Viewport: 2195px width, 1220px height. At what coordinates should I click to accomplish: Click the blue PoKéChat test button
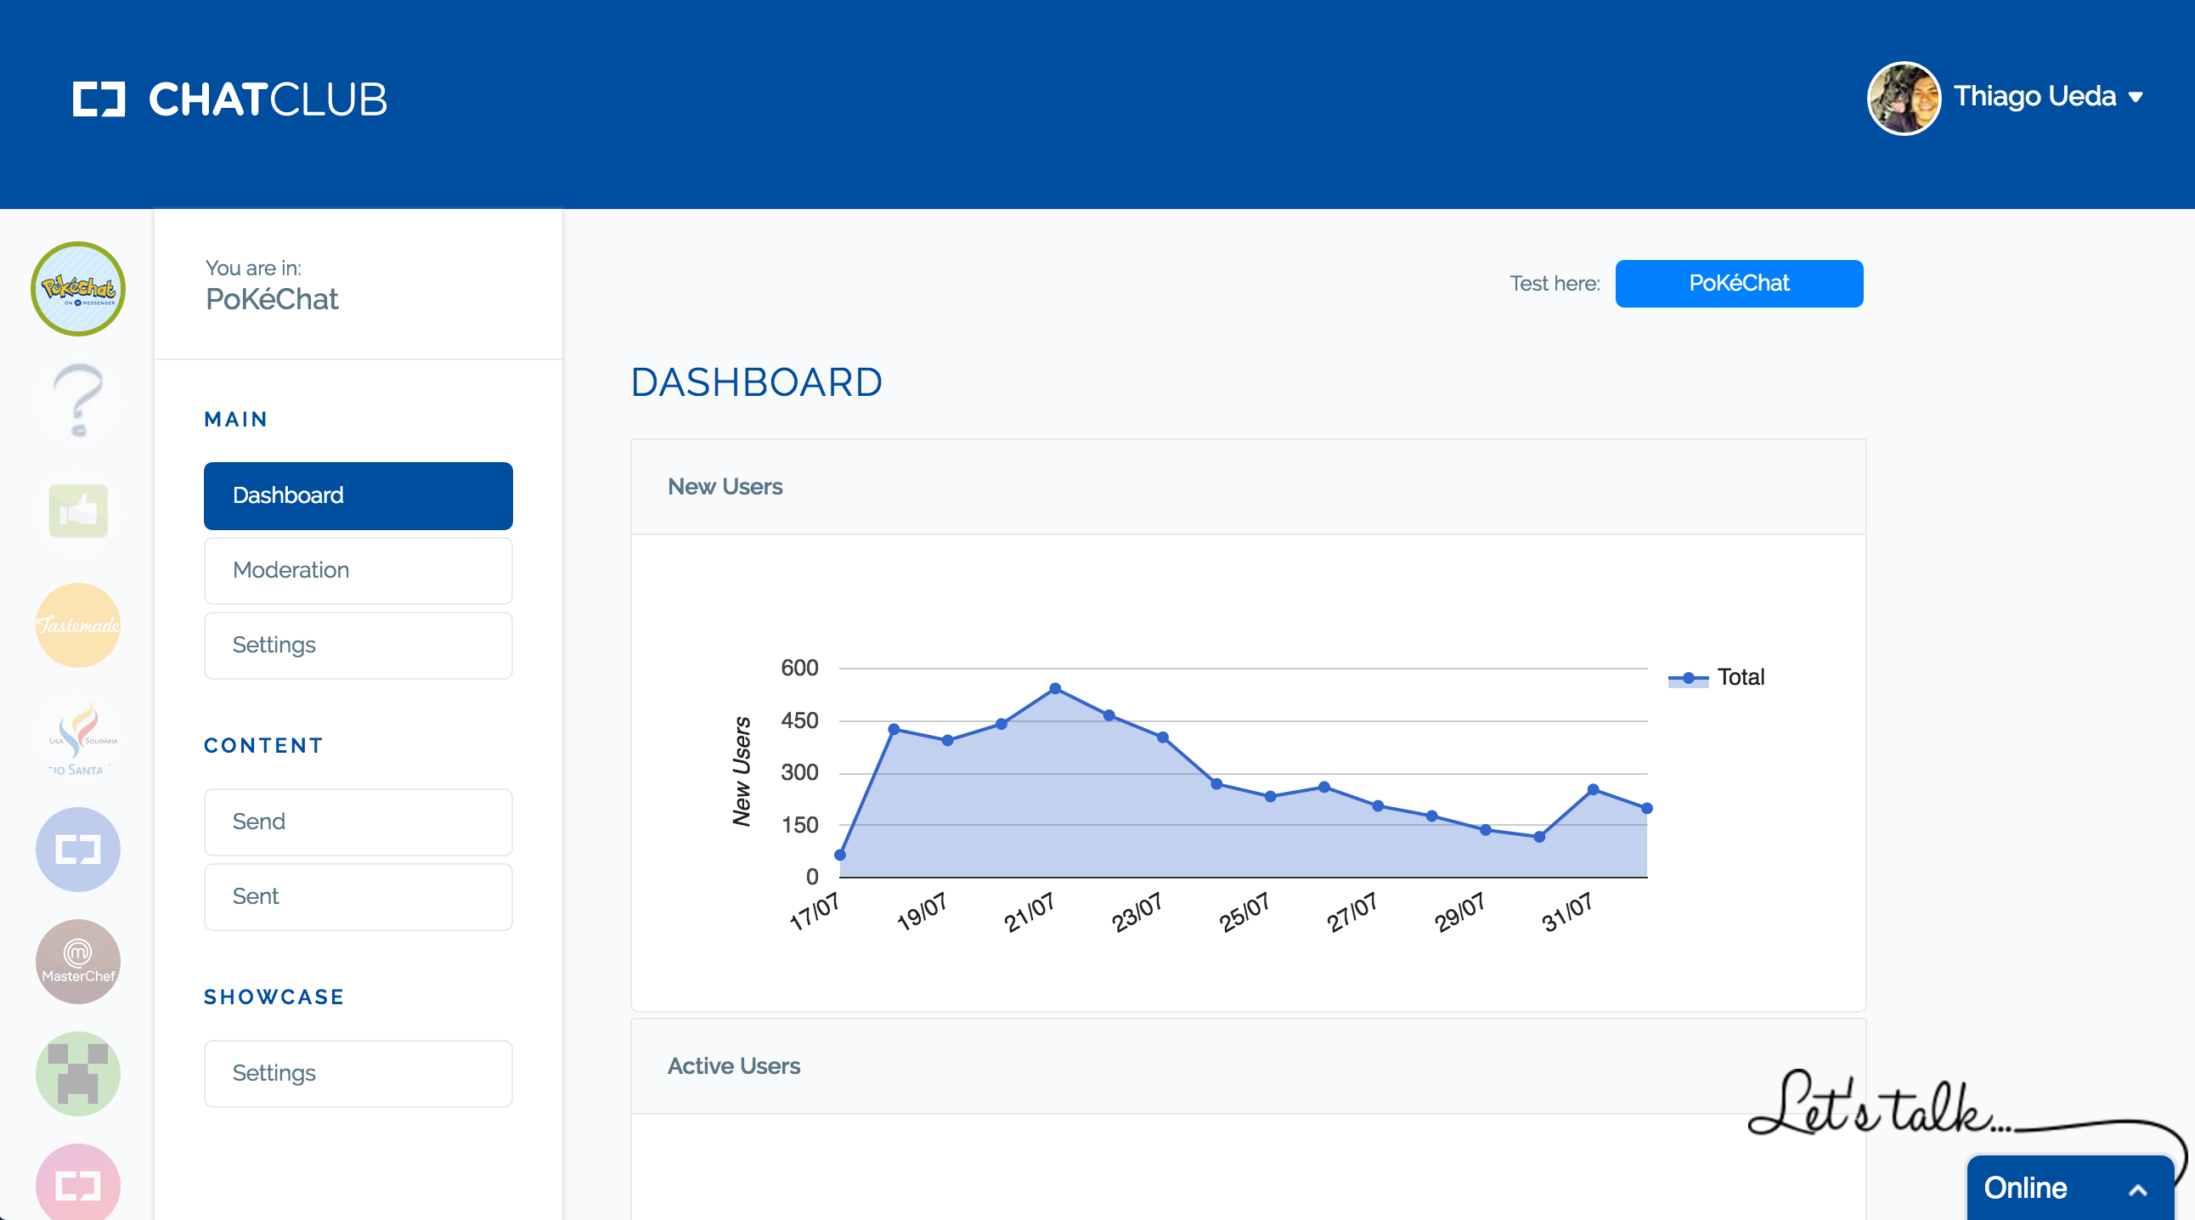click(x=1738, y=283)
